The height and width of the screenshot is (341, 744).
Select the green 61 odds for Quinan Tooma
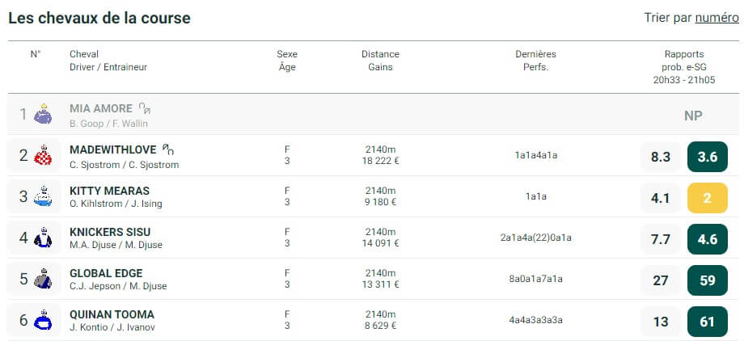coord(707,322)
